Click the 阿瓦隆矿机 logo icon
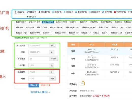This screenshot has width=132, height=102. 39,12
